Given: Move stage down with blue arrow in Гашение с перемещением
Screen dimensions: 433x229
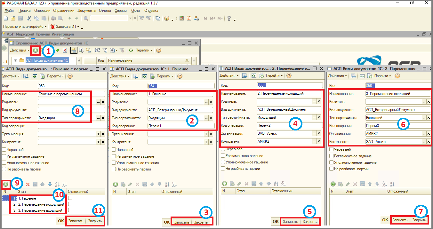Looking at the screenshot, I should point(50,184).
